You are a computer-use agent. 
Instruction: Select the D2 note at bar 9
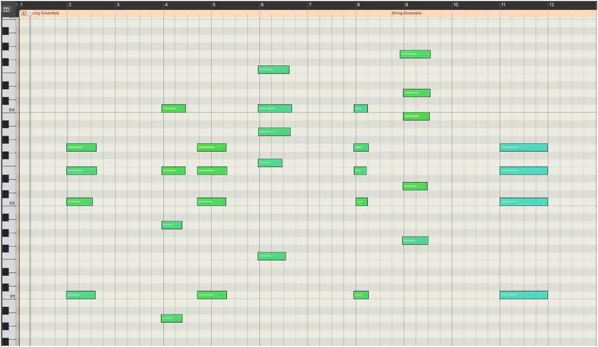(415, 186)
